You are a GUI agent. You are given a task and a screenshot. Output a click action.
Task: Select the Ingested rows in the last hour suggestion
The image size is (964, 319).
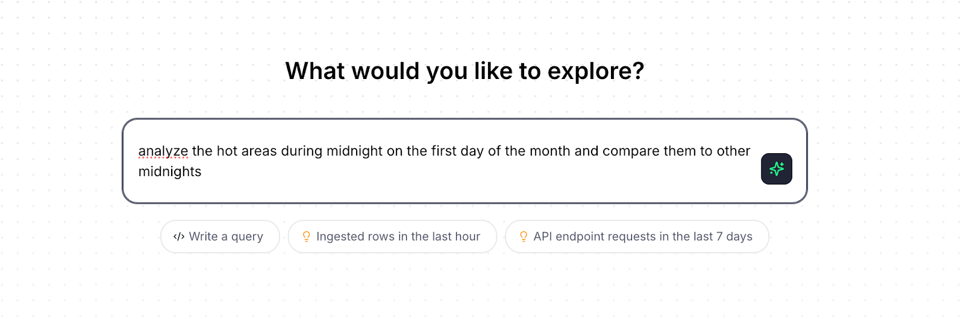click(x=398, y=236)
